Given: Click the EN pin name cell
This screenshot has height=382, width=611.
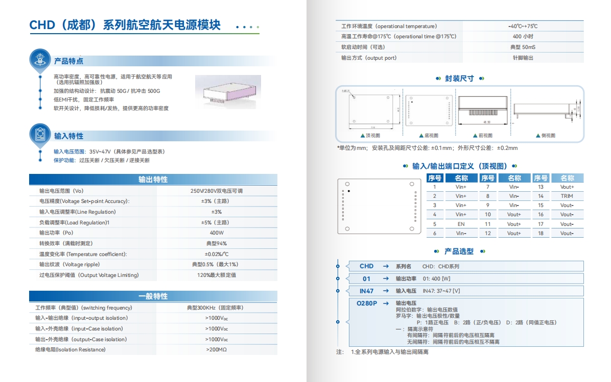Looking at the screenshot, I should click(461, 224).
